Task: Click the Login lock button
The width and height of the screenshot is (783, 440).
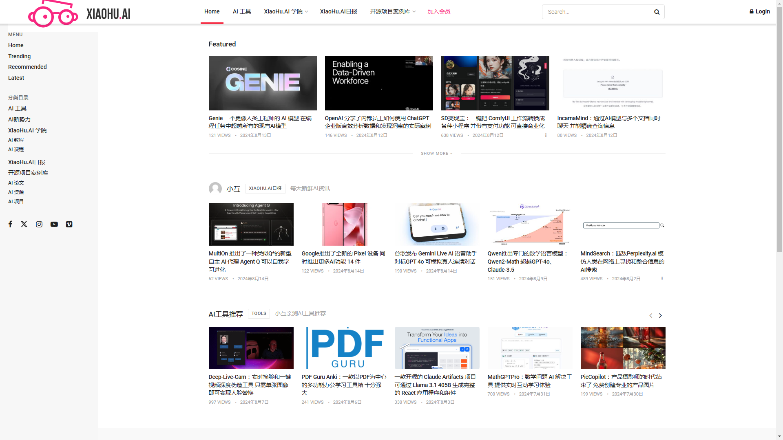Action: (x=760, y=11)
